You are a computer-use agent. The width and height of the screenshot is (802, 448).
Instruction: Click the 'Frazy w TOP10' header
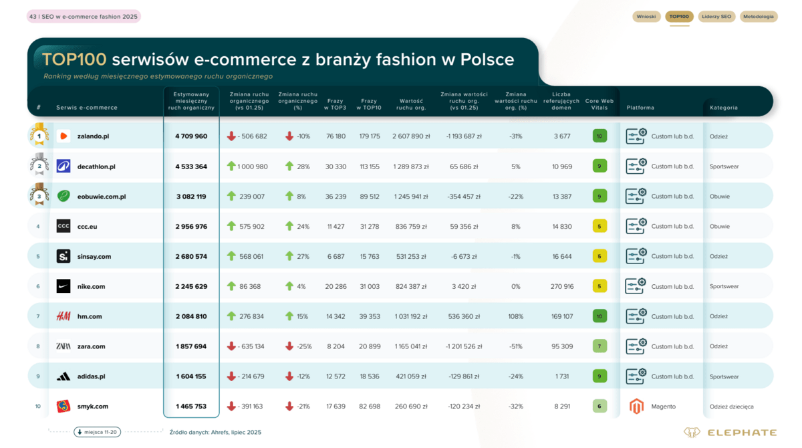click(369, 104)
